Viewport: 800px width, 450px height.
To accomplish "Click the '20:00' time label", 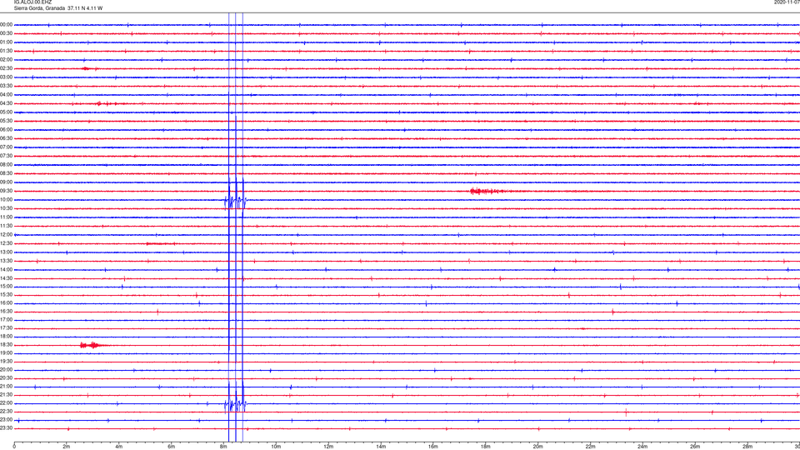I will (6, 370).
